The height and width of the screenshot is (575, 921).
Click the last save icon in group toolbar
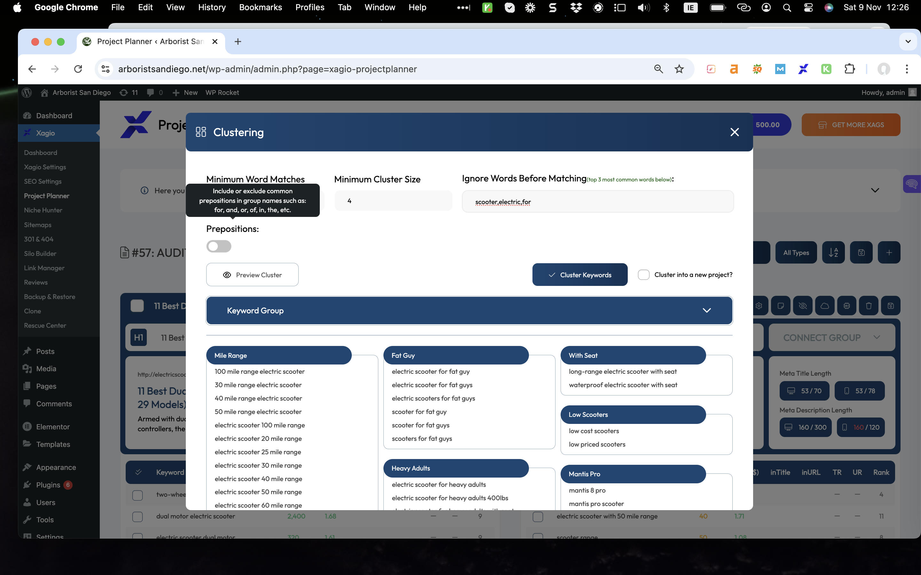coord(891,306)
